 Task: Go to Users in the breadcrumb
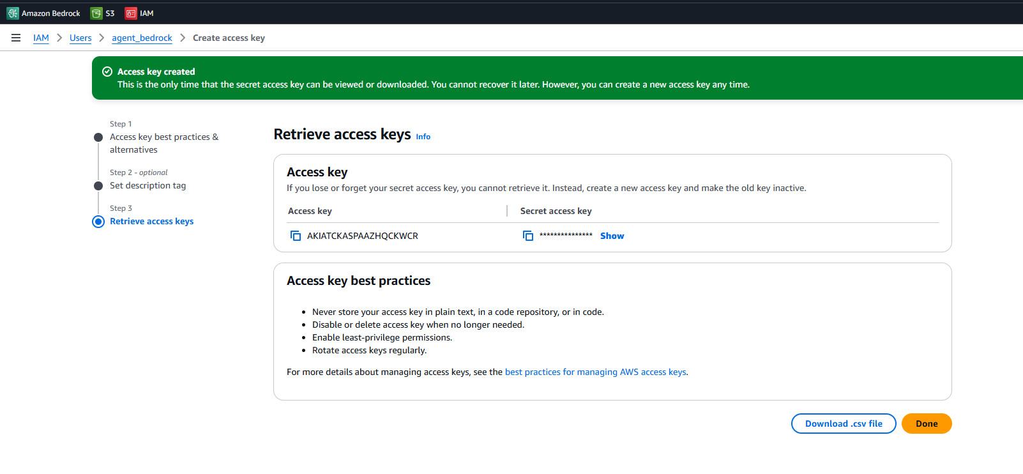click(80, 38)
